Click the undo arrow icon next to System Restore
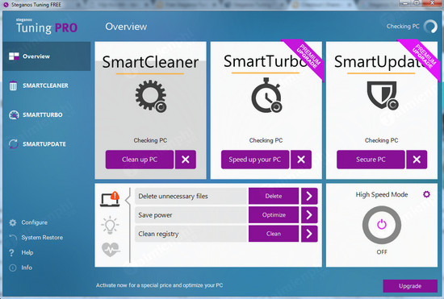Screen dimensions: 444x299 tap(13, 237)
